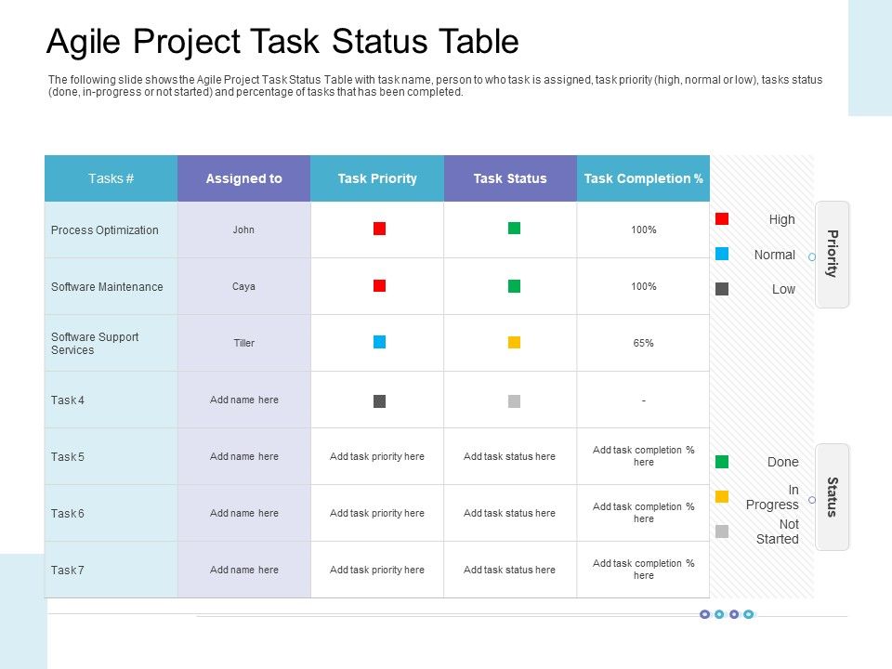Click the green Done status legend square
The image size is (892, 669).
pos(722,462)
